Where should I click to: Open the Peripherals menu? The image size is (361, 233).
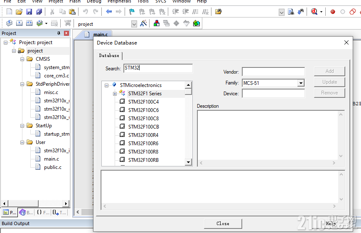click(x=119, y=1)
